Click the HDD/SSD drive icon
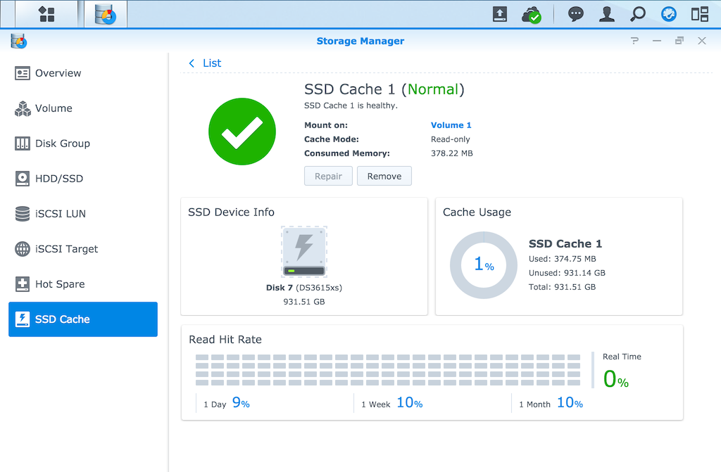Screen dimensions: 721x472 (22, 179)
